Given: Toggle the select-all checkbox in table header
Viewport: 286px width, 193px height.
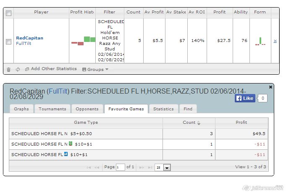Looking at the screenshot, I should click(8, 13).
